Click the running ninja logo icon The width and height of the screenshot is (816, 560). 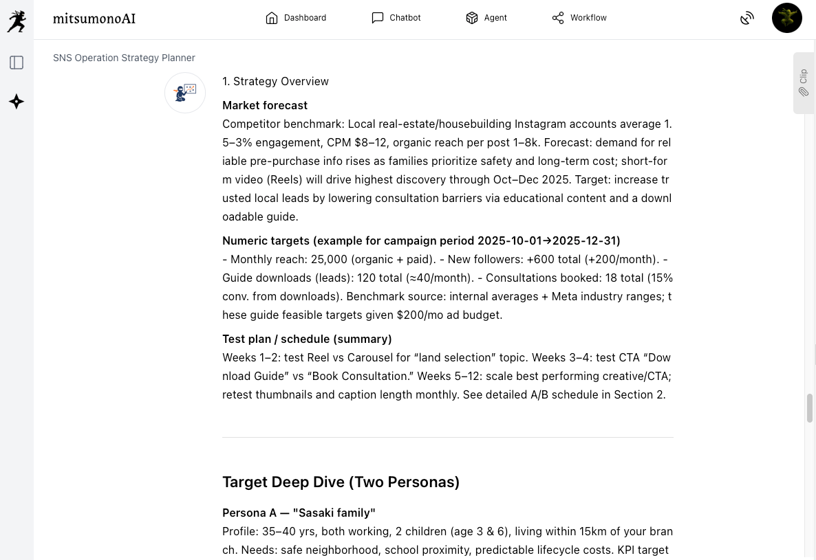point(17,21)
